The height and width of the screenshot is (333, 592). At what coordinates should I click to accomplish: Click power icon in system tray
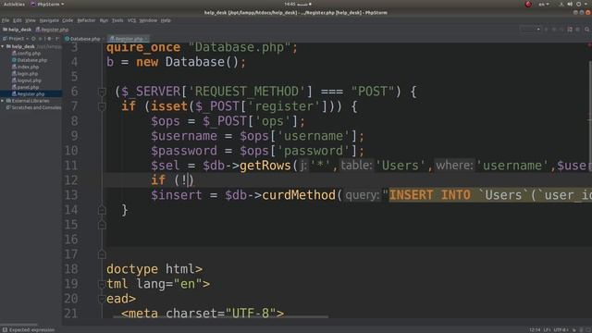[579, 4]
